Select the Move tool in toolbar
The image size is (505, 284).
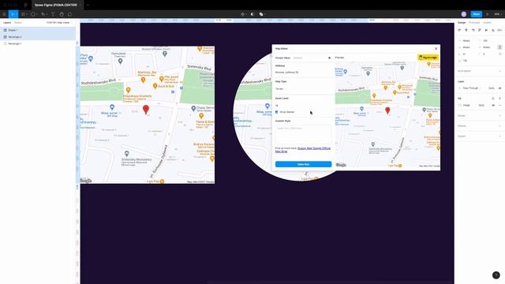coord(13,14)
